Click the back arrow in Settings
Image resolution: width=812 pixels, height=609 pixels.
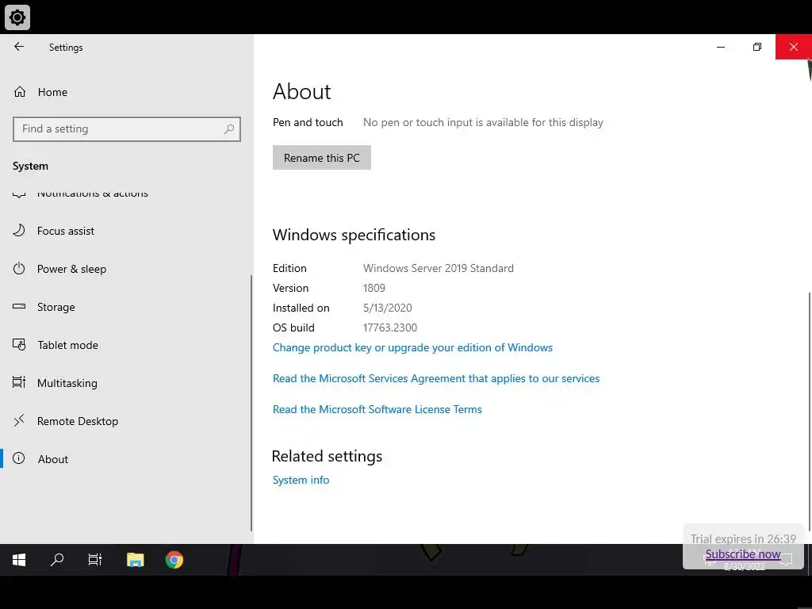(x=19, y=47)
